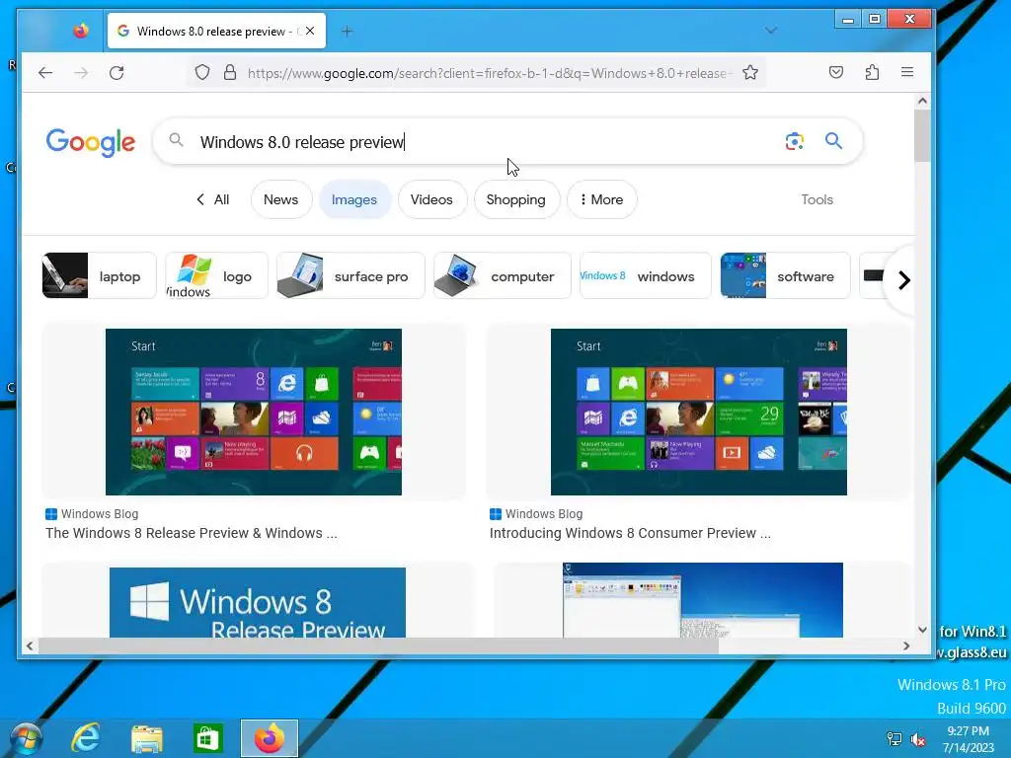
Task: Close the Windows 8.0 release preview tab
Action: point(310,31)
